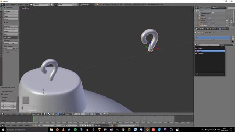Click the outliner search field

(231, 8)
